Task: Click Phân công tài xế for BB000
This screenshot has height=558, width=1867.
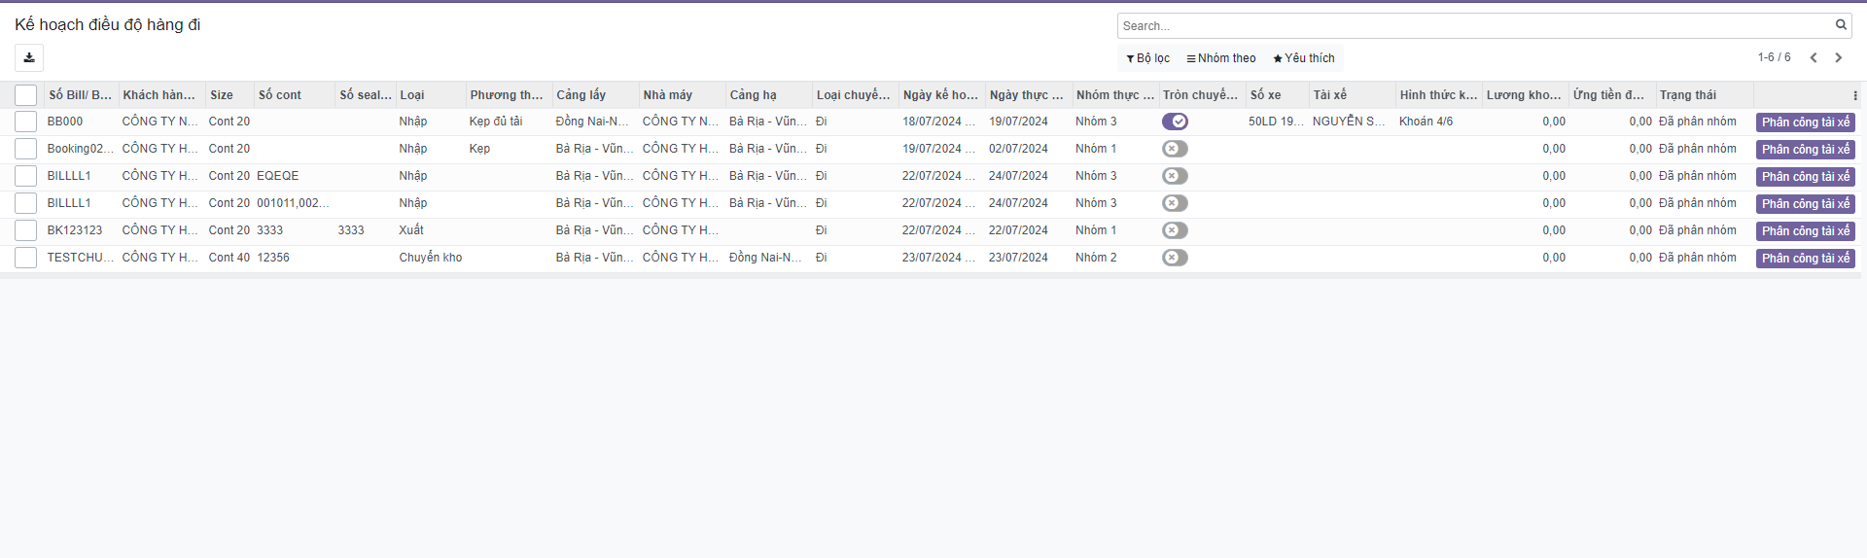Action: coord(1805,122)
